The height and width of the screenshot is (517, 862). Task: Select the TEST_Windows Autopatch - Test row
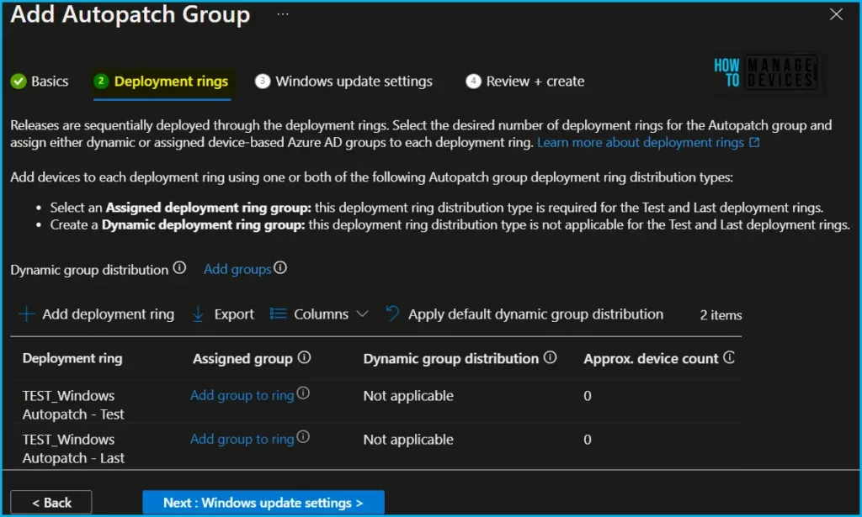click(x=376, y=403)
